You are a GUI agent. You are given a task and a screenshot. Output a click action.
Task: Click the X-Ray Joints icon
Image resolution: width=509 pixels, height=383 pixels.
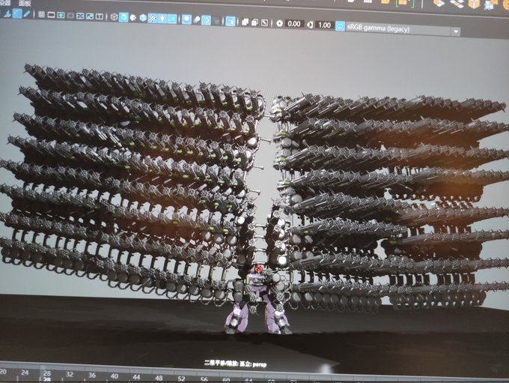tap(264, 22)
